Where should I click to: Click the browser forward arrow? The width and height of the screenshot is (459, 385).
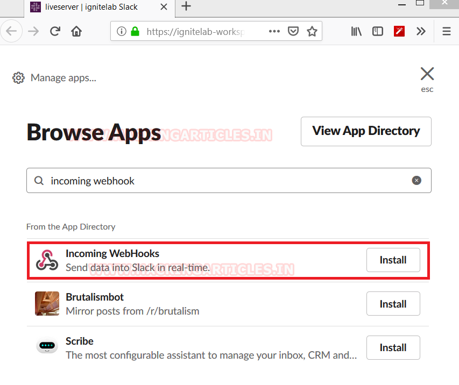(x=33, y=31)
